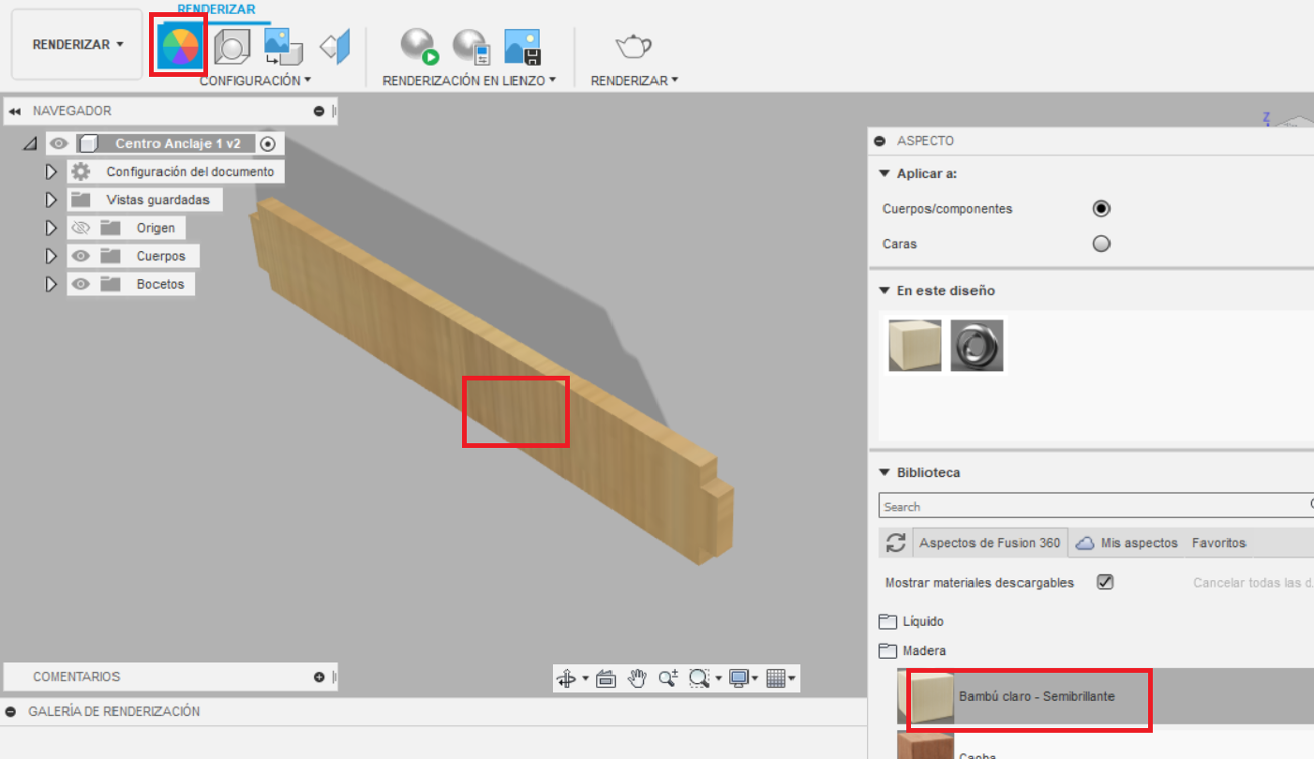Switch to the Mis aspectos tab
Image resolution: width=1314 pixels, height=759 pixels.
[x=1127, y=543]
